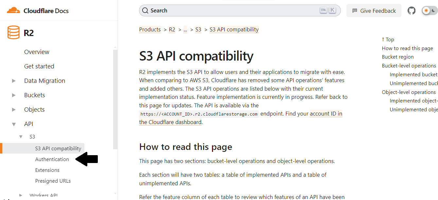Click the black arrow pointing to Authentication
The width and height of the screenshot is (438, 200).
[87, 159]
